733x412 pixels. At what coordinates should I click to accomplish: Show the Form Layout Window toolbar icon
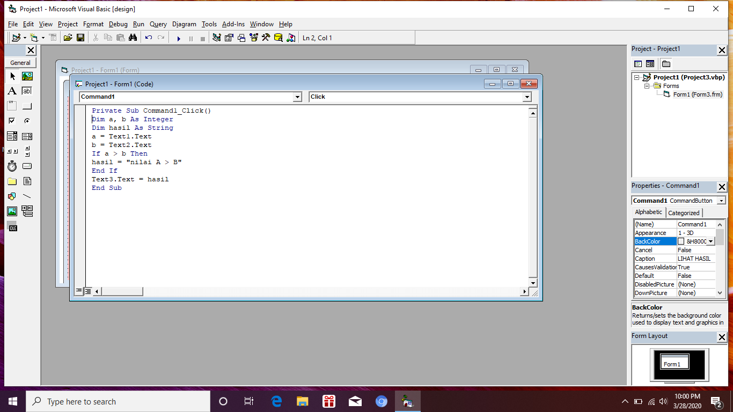(x=241, y=38)
